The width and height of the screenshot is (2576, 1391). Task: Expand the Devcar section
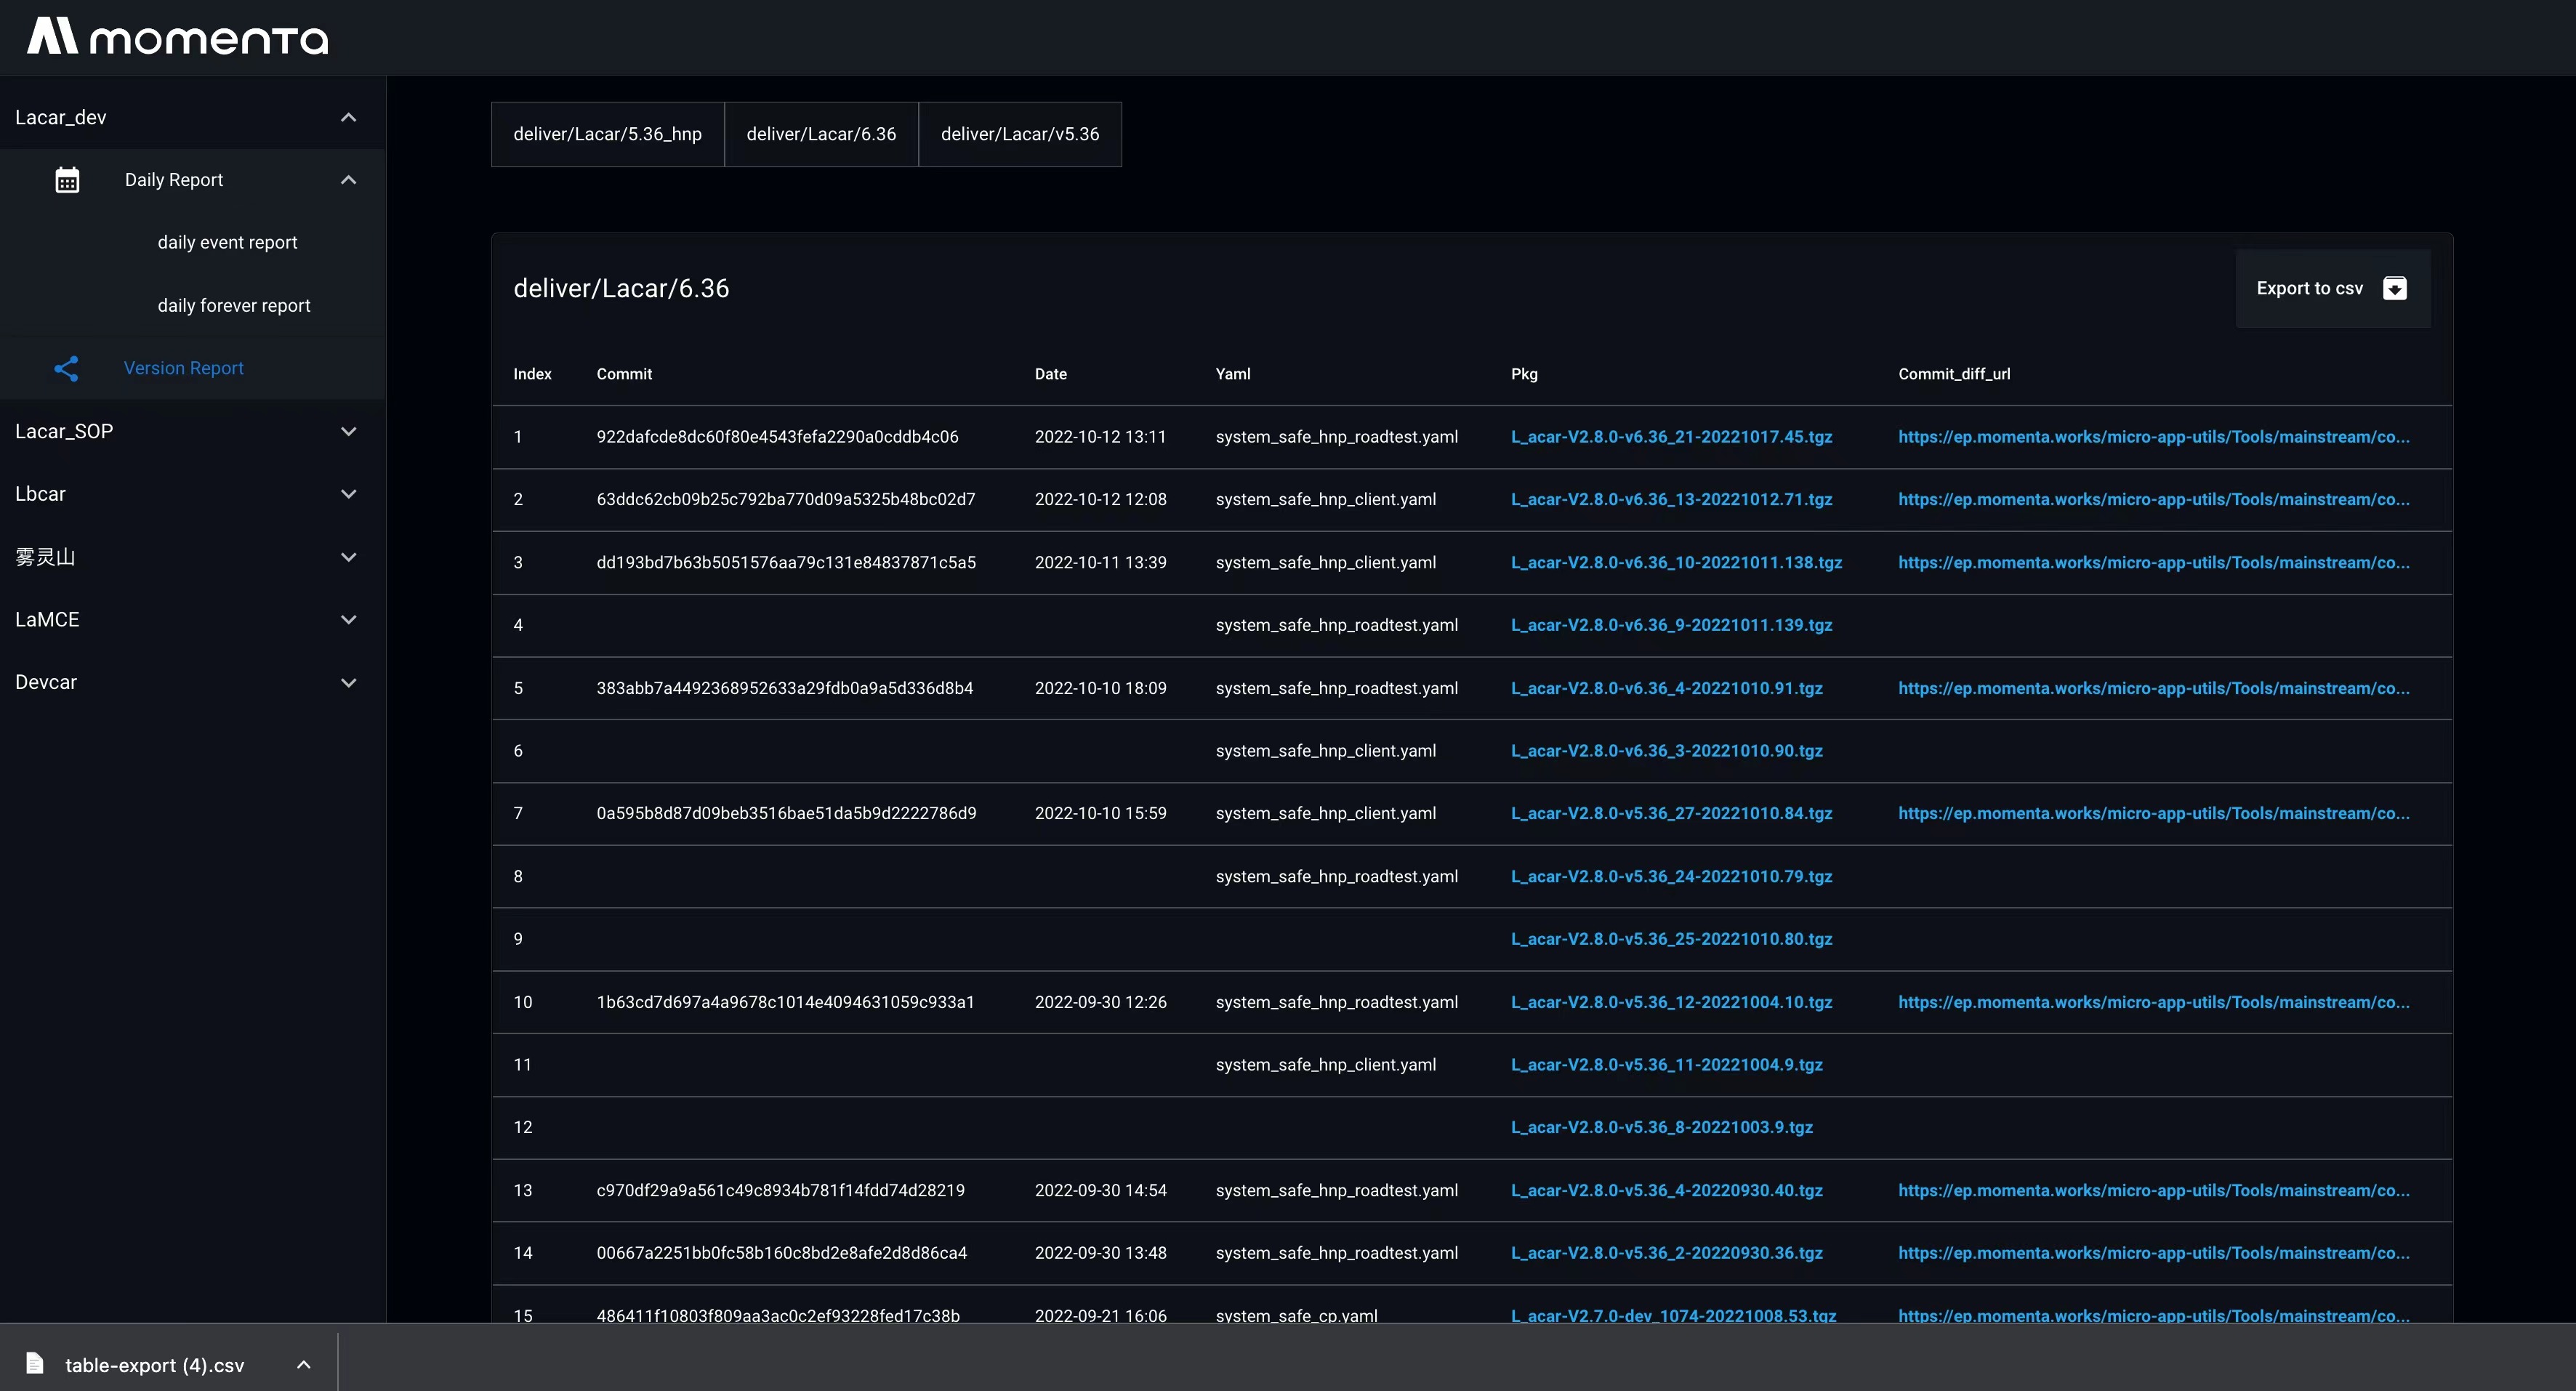[x=192, y=682]
